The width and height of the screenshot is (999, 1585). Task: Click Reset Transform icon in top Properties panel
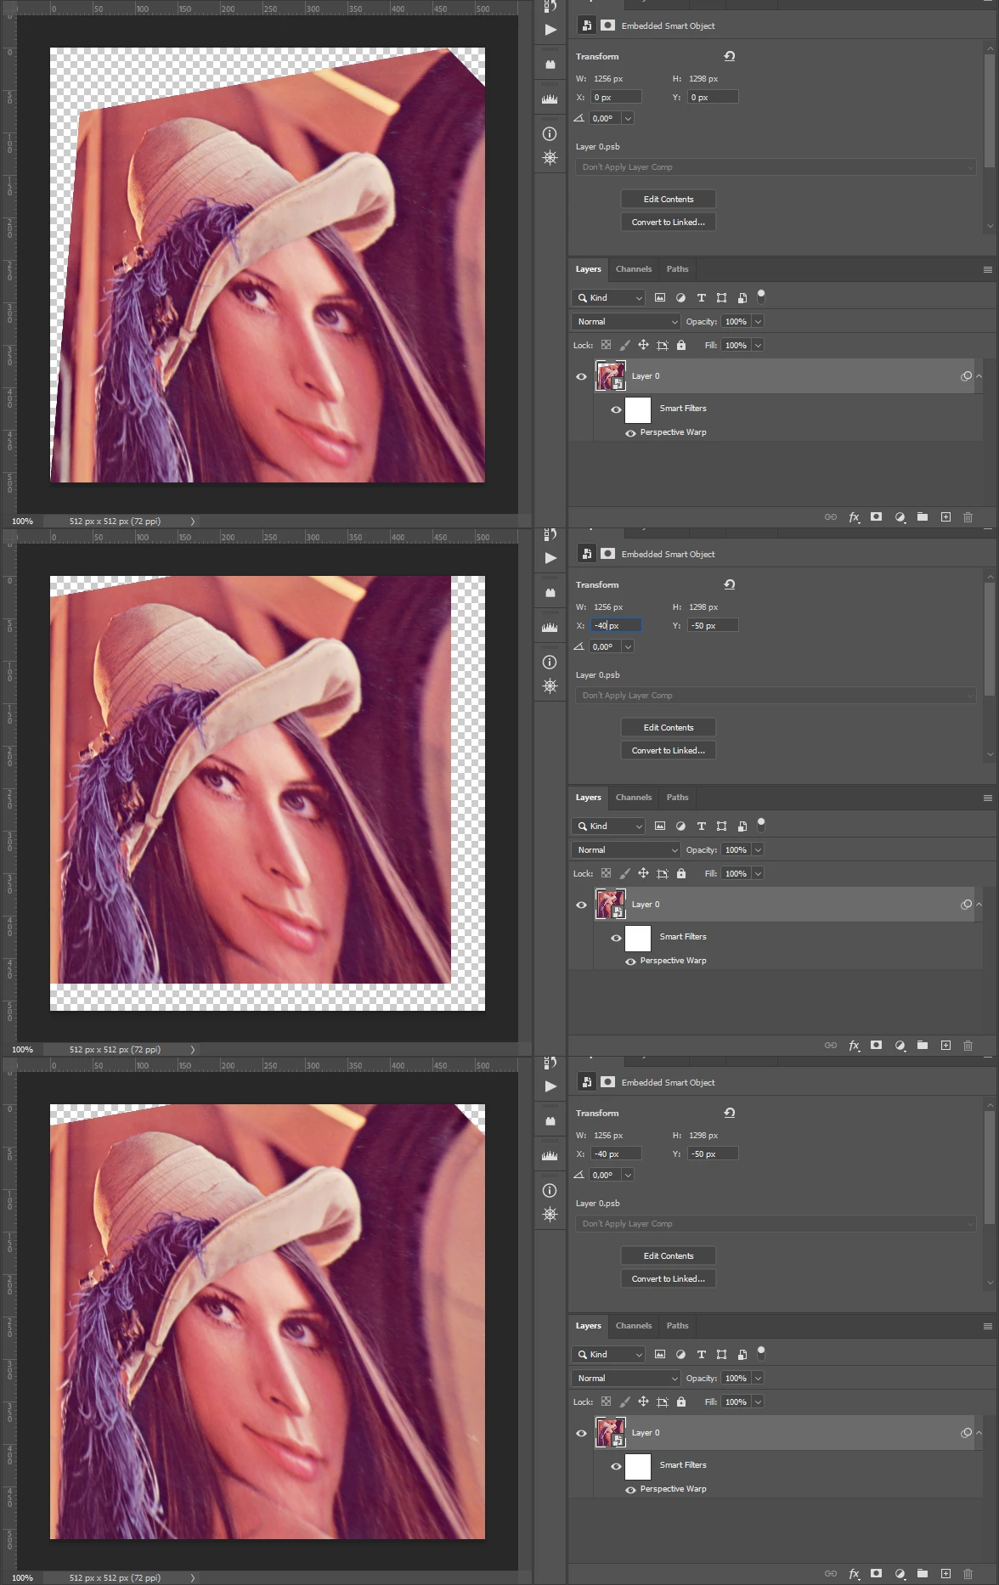point(730,56)
